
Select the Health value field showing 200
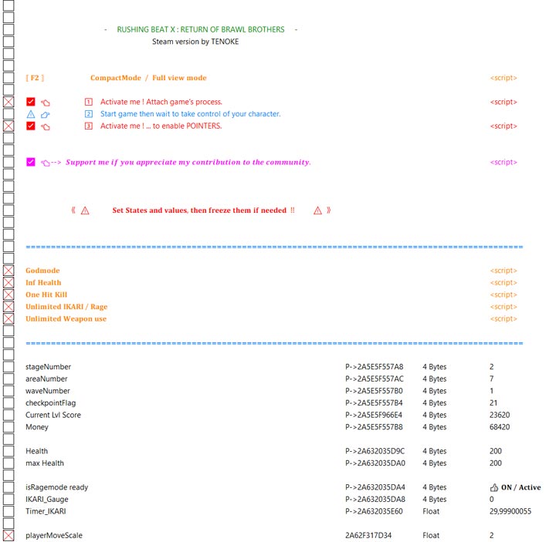pyautogui.click(x=495, y=451)
